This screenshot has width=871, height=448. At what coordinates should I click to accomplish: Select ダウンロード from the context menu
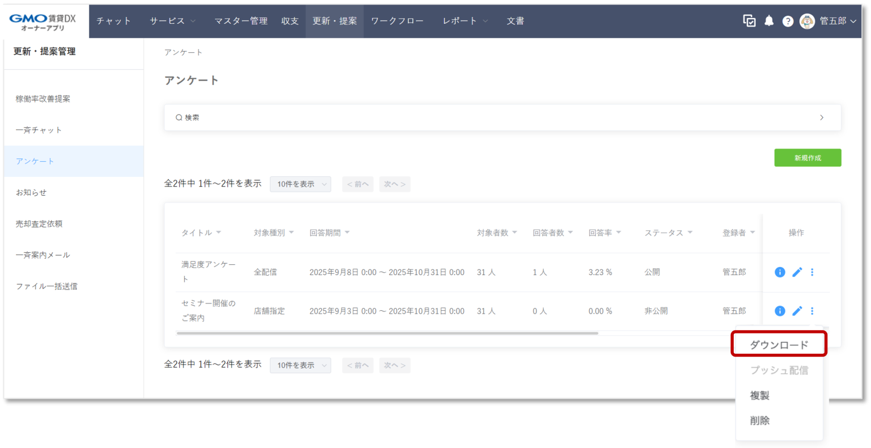click(x=779, y=344)
